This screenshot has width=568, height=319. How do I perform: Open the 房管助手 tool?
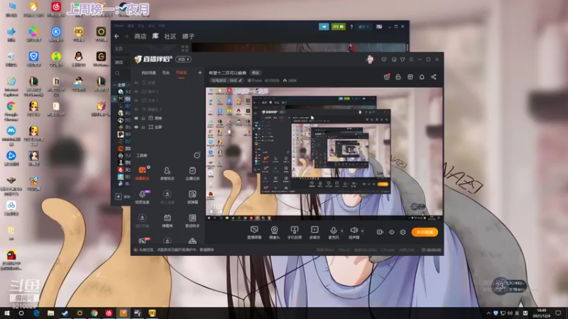pos(167,173)
